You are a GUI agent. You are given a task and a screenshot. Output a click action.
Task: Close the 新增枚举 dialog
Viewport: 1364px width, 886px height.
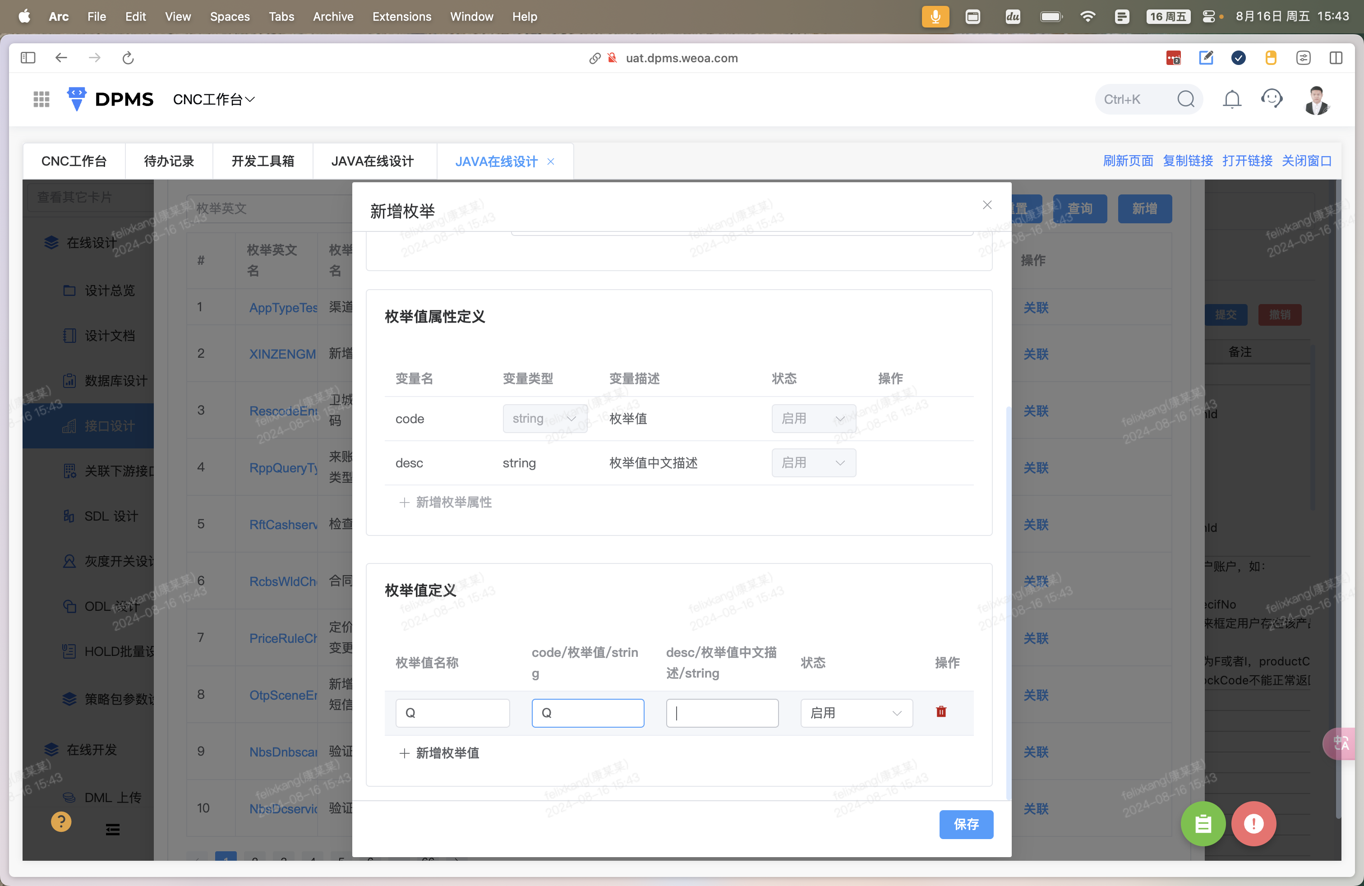pos(986,205)
